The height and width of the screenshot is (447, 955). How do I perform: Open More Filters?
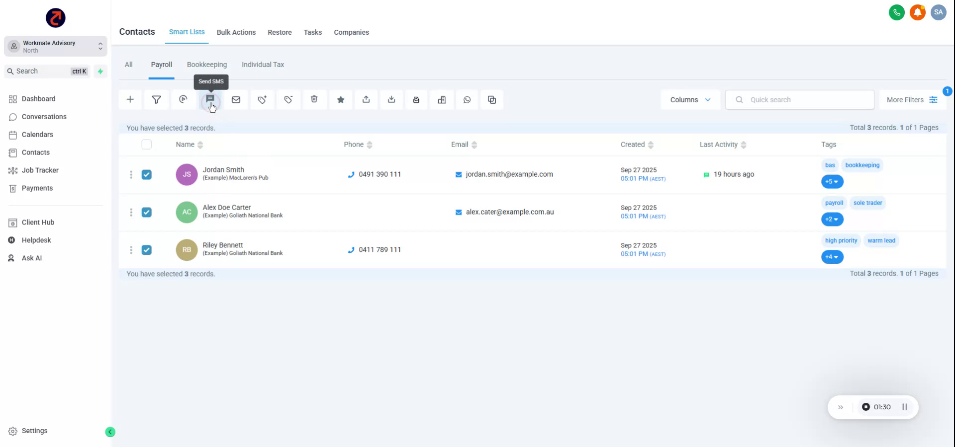click(x=912, y=99)
